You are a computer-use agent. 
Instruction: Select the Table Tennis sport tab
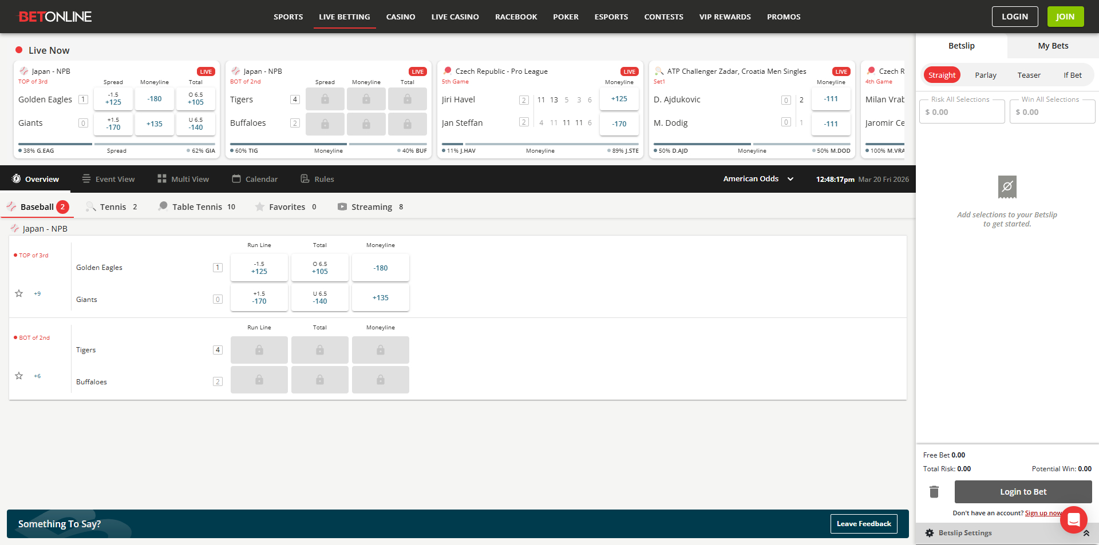(x=197, y=207)
